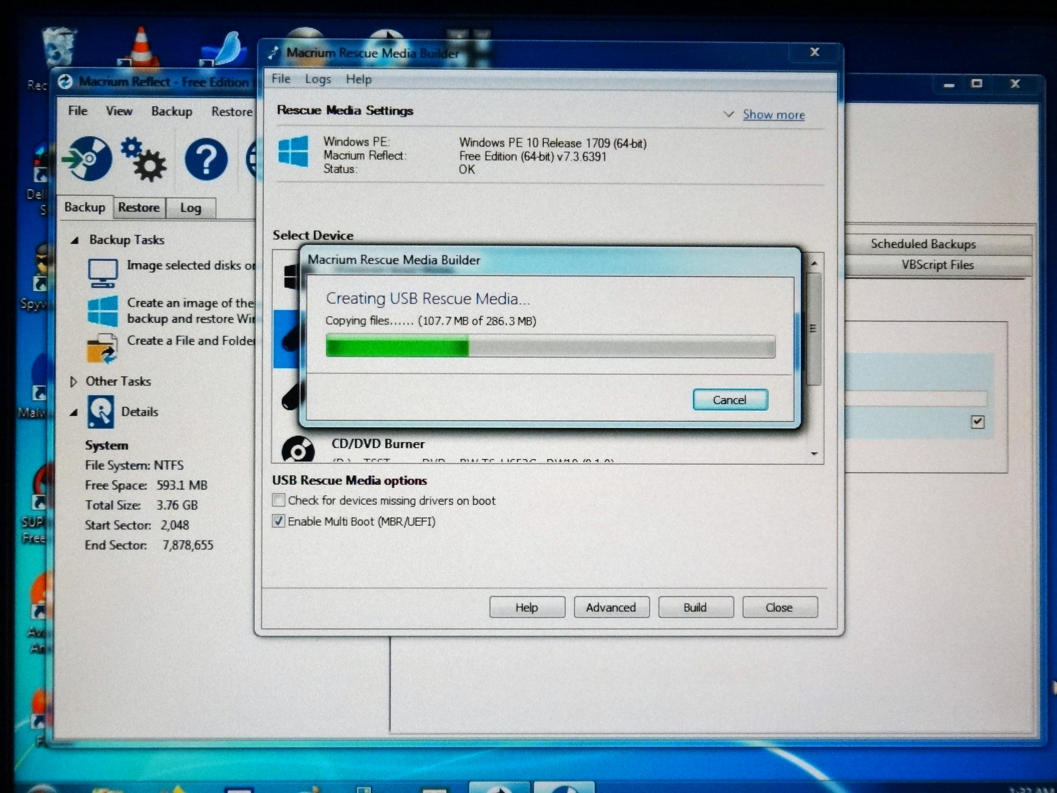Image resolution: width=1057 pixels, height=793 pixels.
Task: Select the CD/DVD Burner device entry
Action: (540, 449)
